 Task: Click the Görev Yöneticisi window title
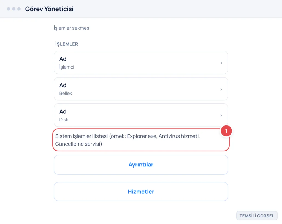tap(49, 9)
